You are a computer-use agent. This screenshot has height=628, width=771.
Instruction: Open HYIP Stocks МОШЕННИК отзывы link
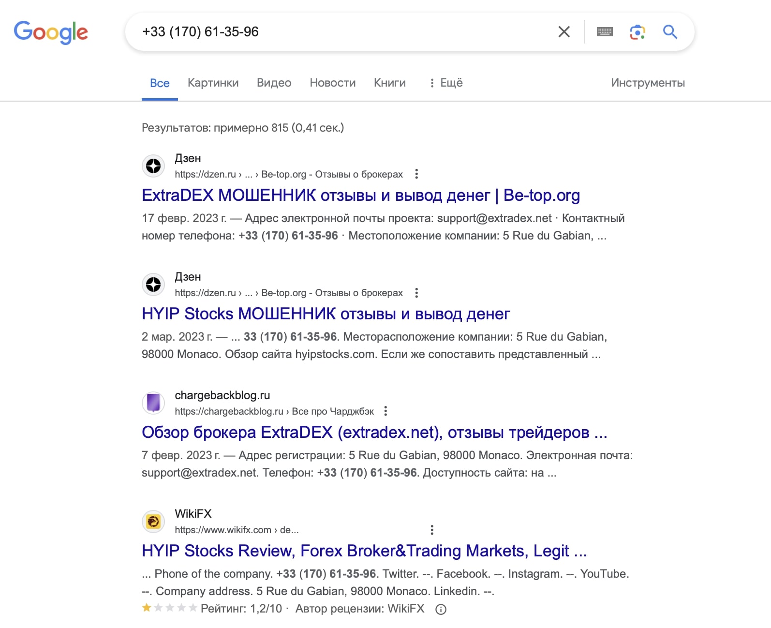pos(326,314)
